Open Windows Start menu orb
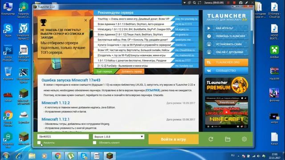The image size is (285, 160). pos(6,156)
